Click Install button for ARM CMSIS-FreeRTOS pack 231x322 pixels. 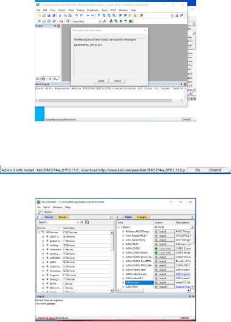[164, 261]
